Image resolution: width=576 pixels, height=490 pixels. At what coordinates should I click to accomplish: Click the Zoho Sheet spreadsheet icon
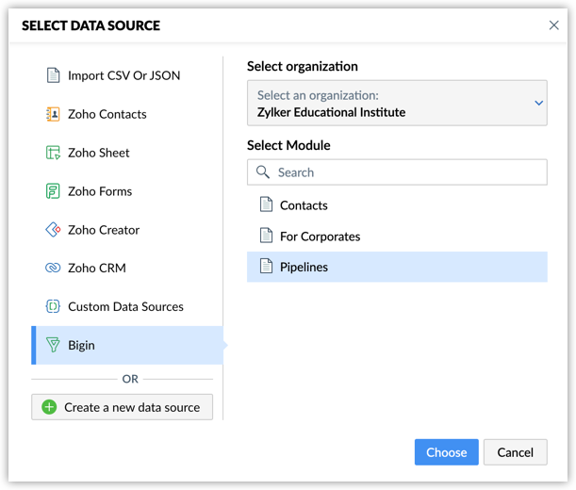(53, 153)
